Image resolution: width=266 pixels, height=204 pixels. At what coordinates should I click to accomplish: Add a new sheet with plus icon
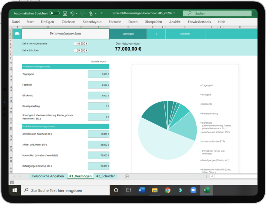pyautogui.click(x=126, y=176)
